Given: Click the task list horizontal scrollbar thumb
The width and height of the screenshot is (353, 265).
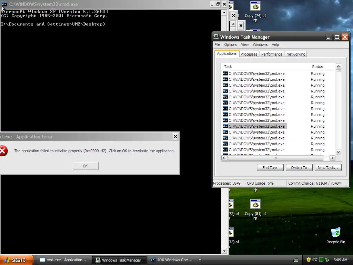Looking at the screenshot, I should coord(275,158).
